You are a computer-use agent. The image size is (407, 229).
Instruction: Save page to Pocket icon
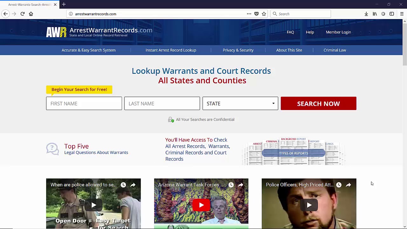click(x=257, y=14)
